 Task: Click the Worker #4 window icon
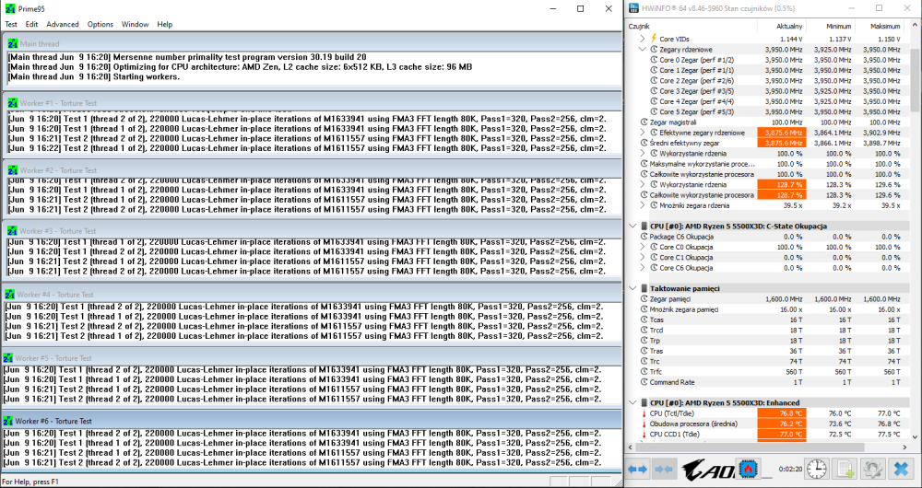click(9, 295)
